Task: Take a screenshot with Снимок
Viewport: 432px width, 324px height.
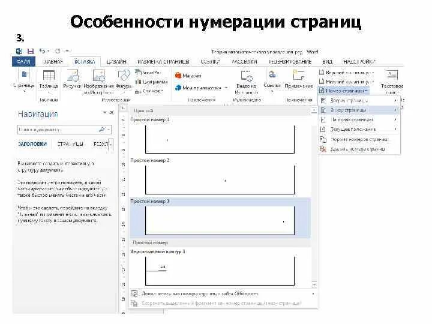Action: pyautogui.click(x=149, y=91)
